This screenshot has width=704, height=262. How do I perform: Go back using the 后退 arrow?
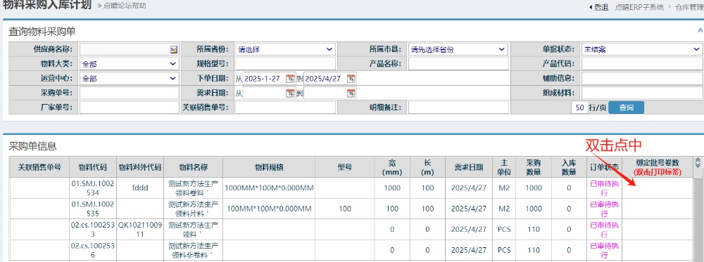[x=598, y=7]
